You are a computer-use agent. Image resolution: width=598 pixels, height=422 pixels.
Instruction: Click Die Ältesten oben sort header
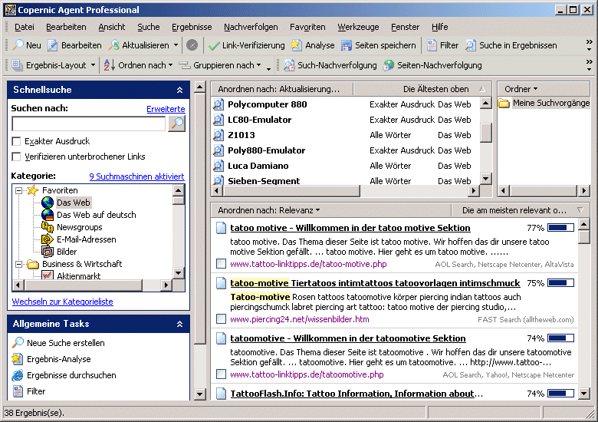tap(422, 89)
